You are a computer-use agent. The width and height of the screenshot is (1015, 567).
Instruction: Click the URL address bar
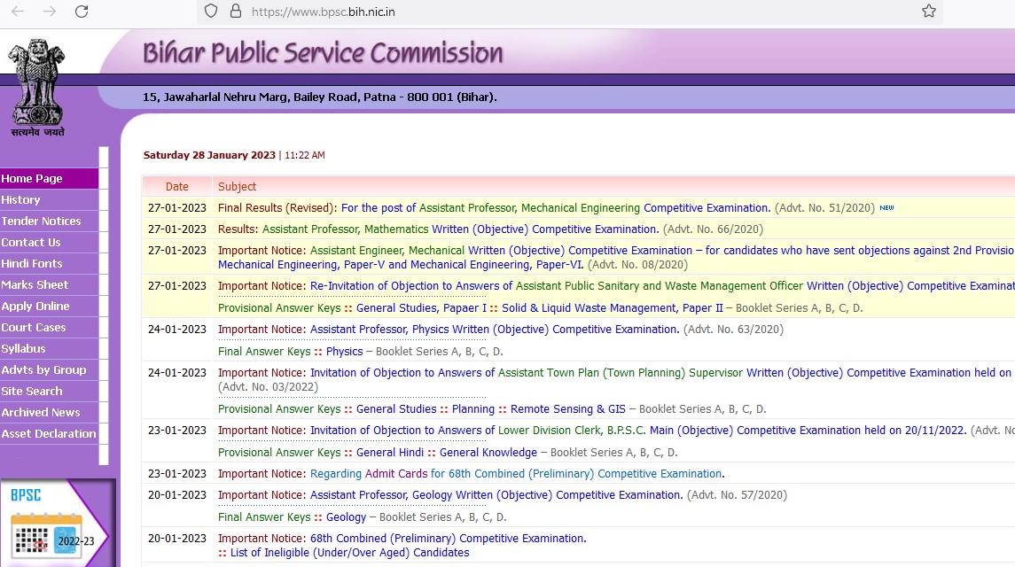(532, 12)
